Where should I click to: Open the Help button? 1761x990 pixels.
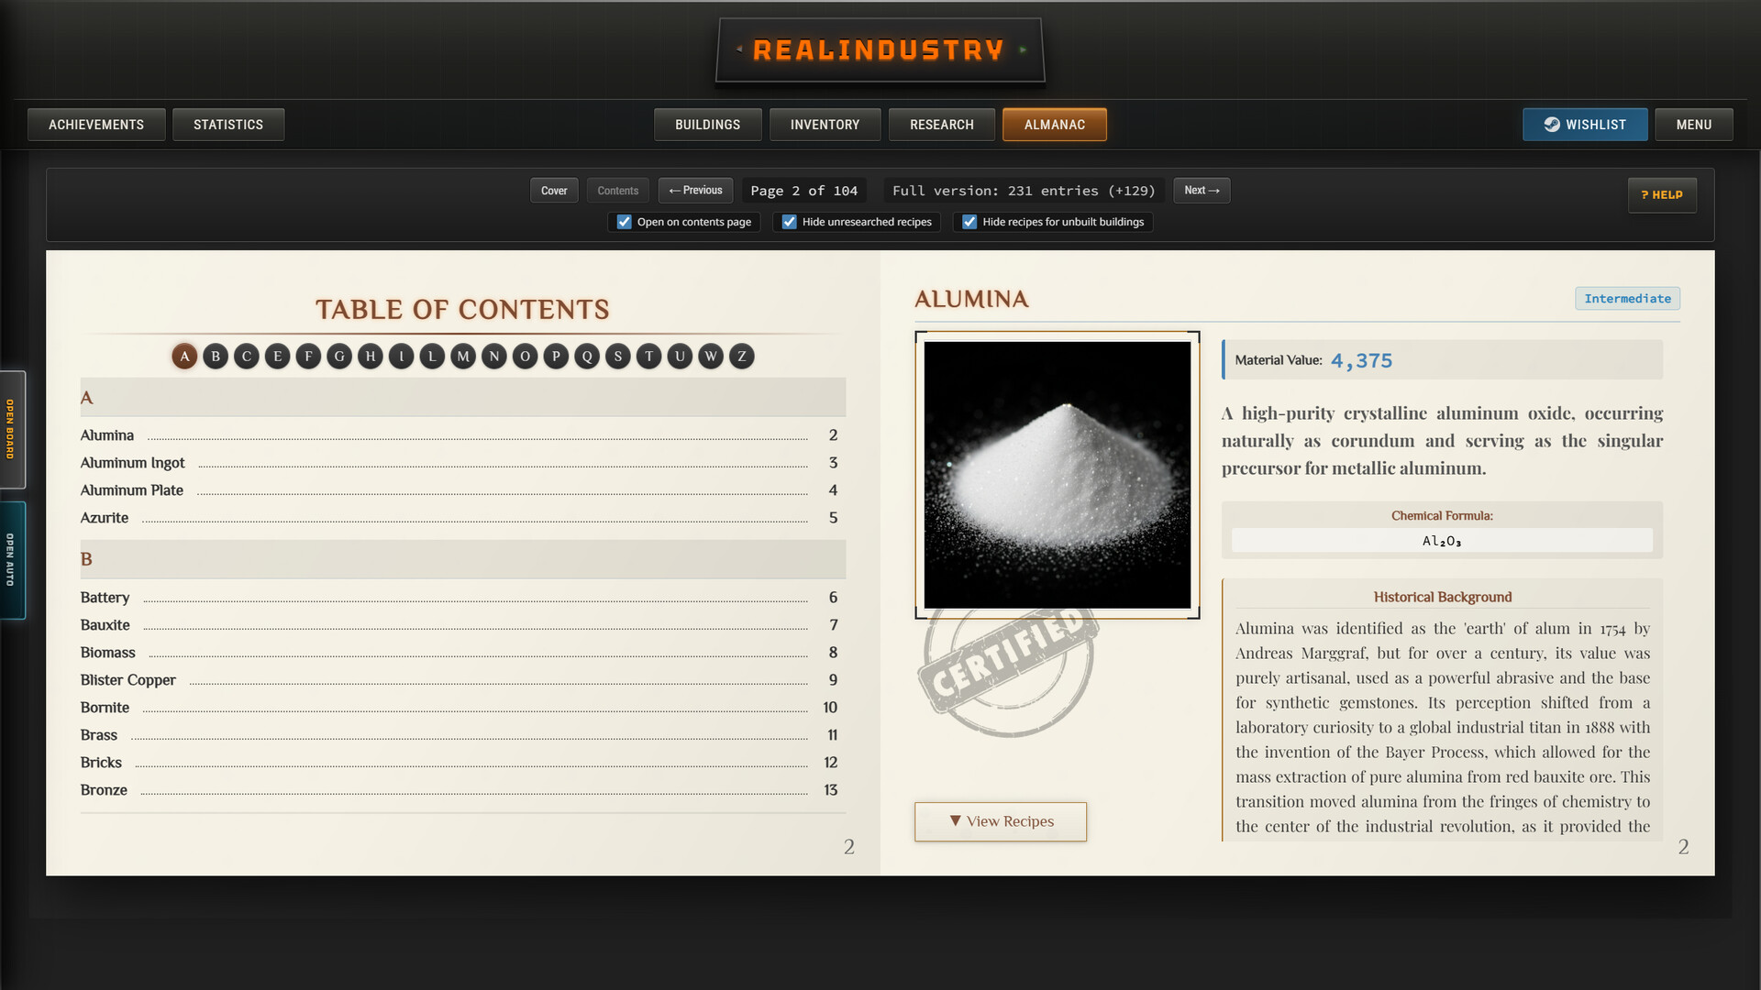1662,195
